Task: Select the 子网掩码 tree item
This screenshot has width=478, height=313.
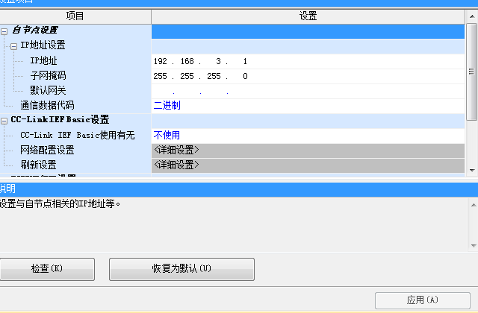Action: tap(48, 76)
